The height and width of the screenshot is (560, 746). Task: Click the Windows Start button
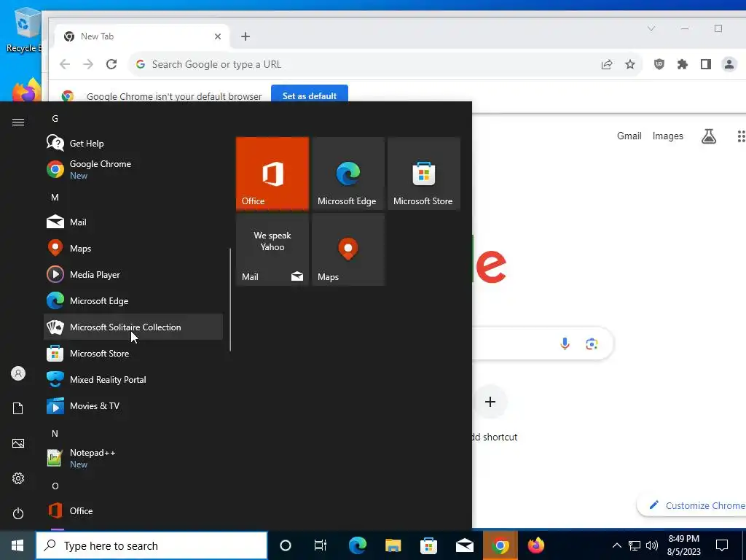click(17, 545)
